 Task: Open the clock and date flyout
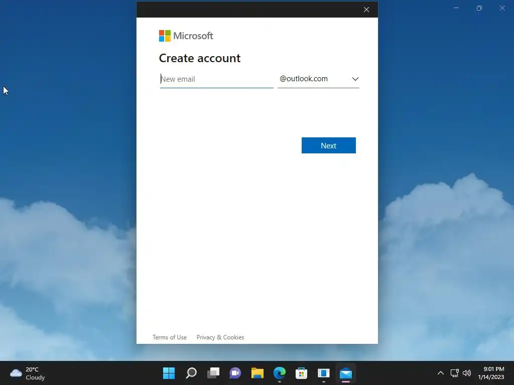[491, 373]
